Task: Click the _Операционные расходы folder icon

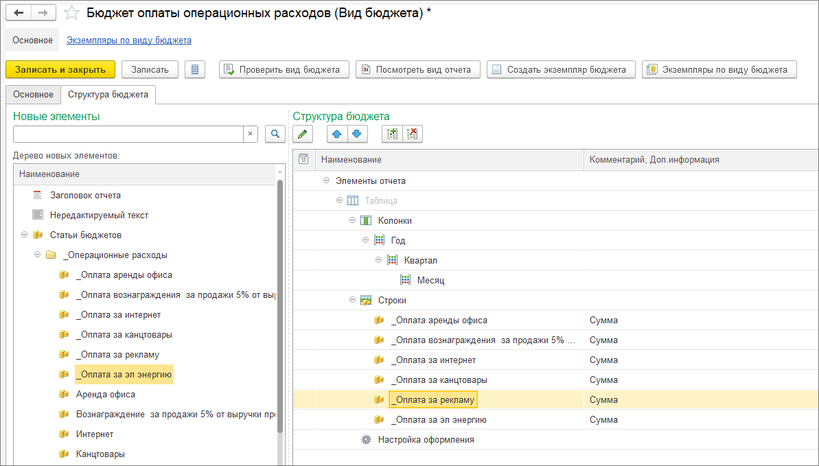Action: coord(51,255)
